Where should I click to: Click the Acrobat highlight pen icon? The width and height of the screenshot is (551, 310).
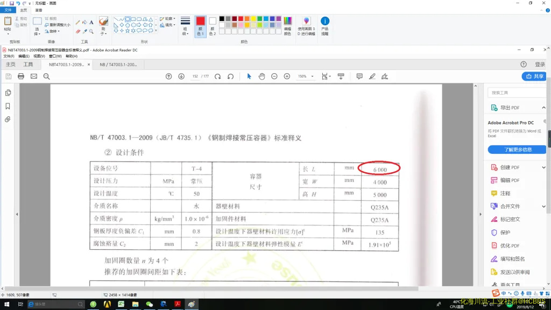pos(372,76)
